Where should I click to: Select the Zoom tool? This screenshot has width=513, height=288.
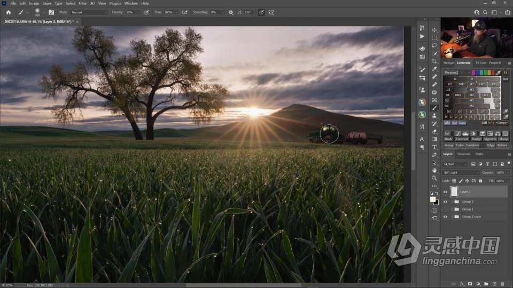pyautogui.click(x=434, y=178)
